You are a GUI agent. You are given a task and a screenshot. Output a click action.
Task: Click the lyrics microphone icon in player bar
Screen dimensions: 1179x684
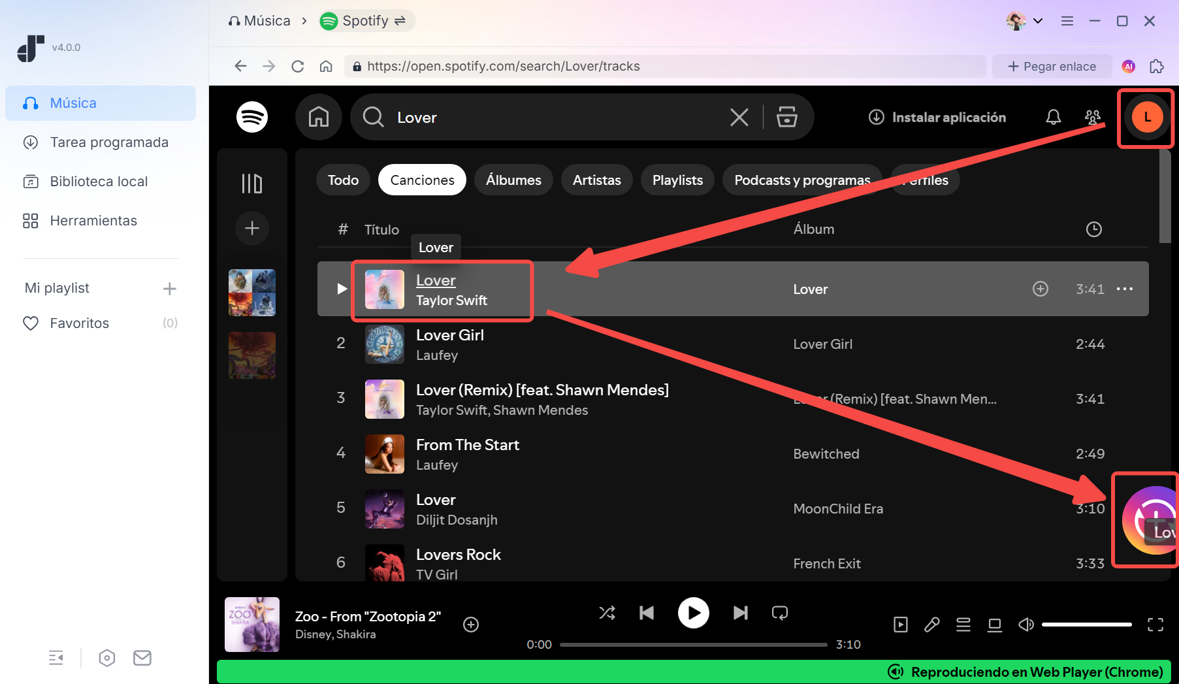932,625
